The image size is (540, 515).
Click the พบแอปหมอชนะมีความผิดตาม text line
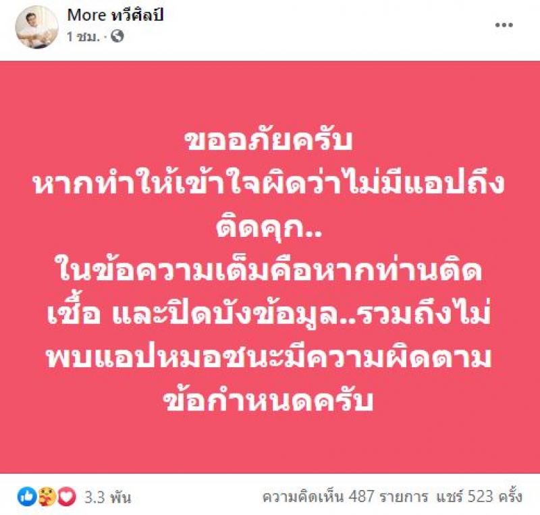click(x=269, y=358)
